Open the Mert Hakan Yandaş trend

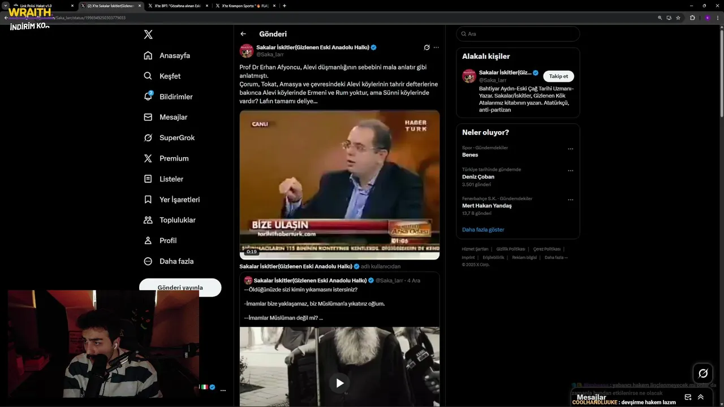(486, 206)
